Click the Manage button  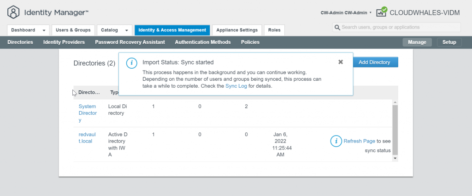[417, 42]
